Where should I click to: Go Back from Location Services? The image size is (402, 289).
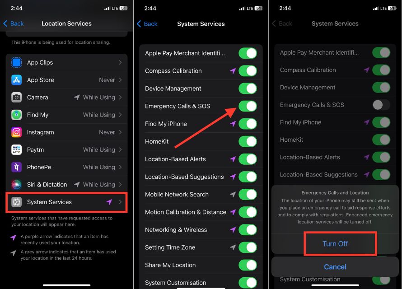[x=14, y=23]
